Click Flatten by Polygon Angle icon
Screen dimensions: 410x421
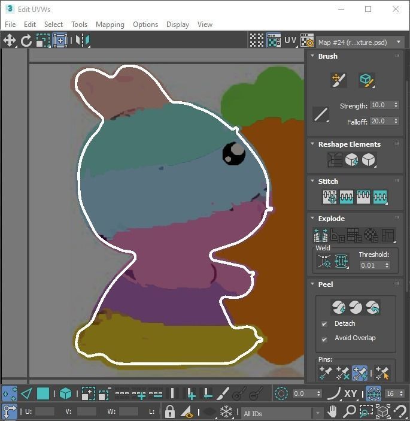pyautogui.click(x=338, y=235)
